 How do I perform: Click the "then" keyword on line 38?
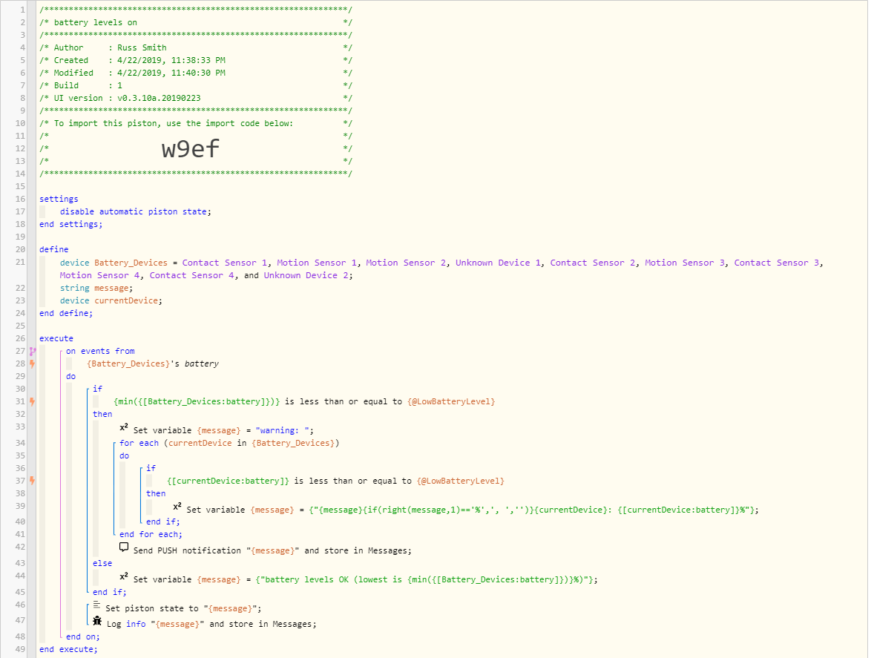pyautogui.click(x=156, y=493)
